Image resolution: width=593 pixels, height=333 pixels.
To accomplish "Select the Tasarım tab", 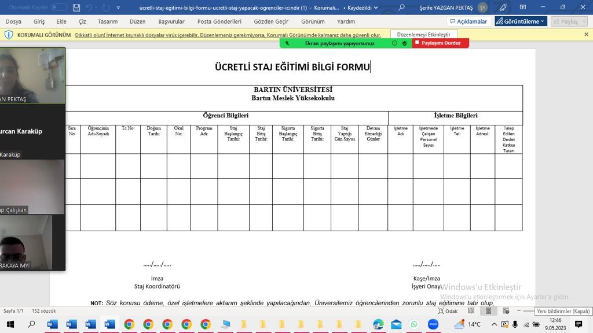I will pyautogui.click(x=108, y=21).
